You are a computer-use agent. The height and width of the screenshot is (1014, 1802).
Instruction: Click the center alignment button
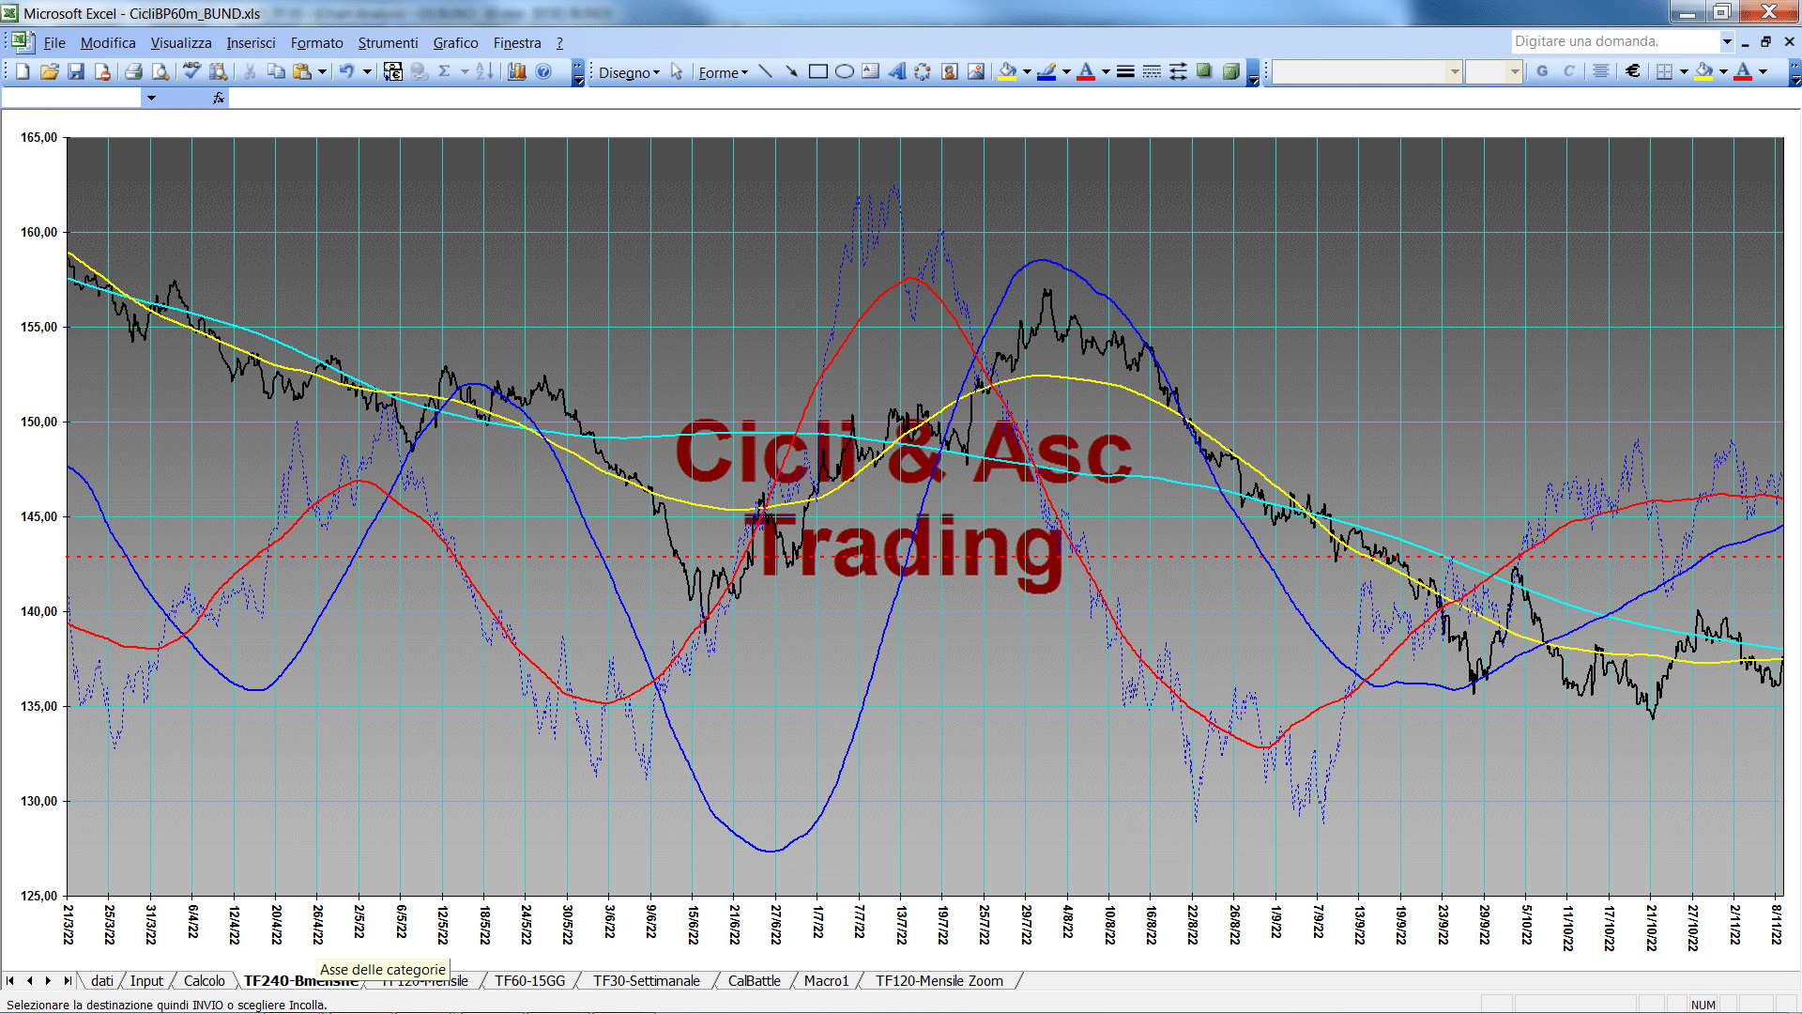tap(1601, 71)
